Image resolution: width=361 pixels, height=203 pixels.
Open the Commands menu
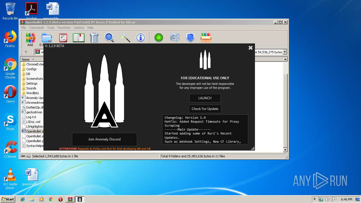(36, 28)
